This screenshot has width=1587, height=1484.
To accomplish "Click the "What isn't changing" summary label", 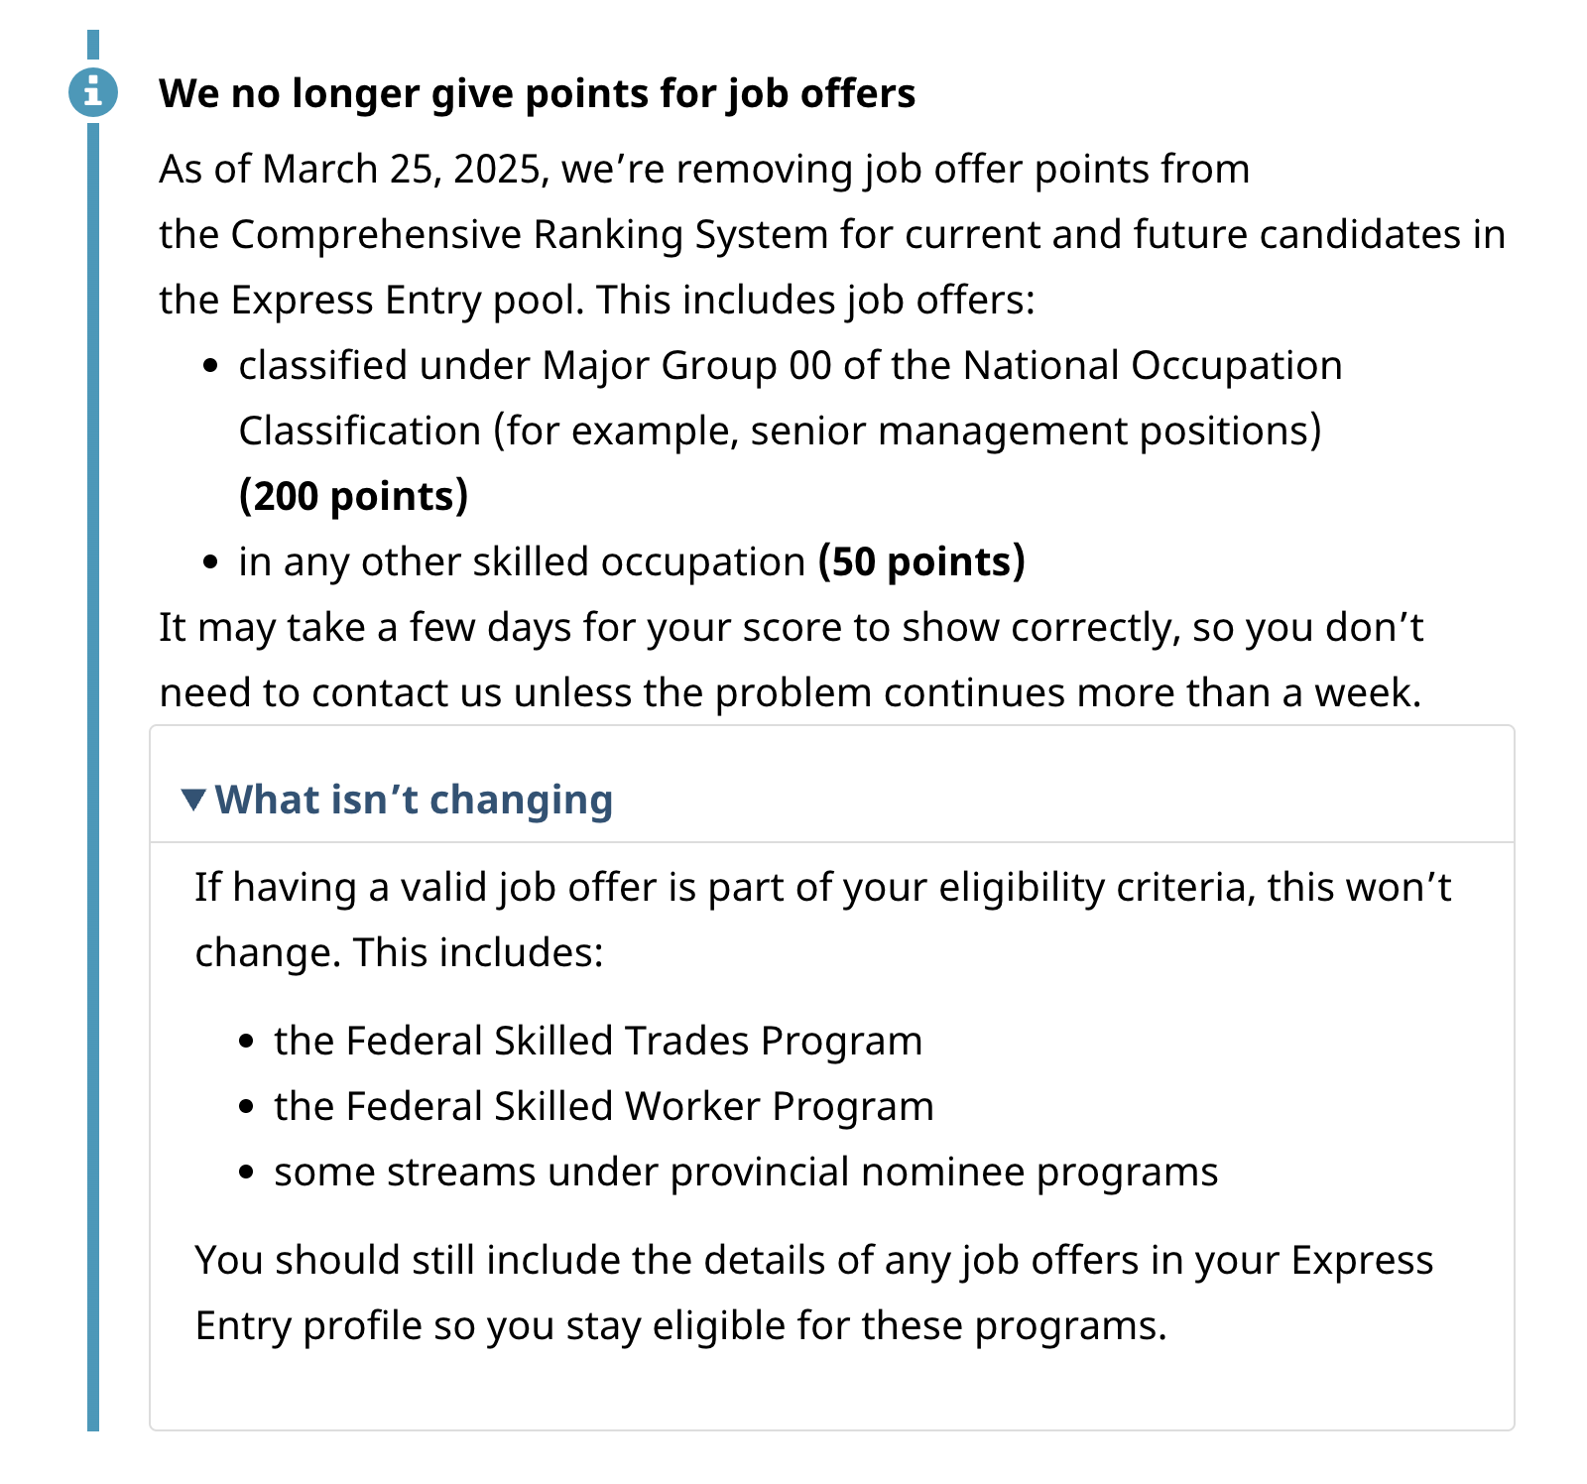I will [x=414, y=800].
